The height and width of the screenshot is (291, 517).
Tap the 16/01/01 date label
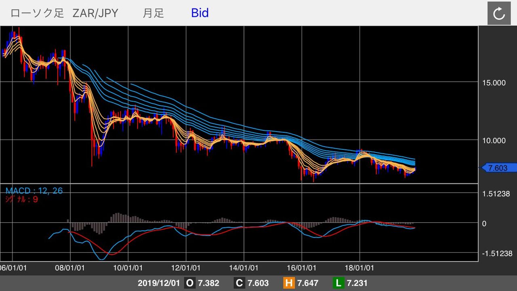pyautogui.click(x=302, y=268)
